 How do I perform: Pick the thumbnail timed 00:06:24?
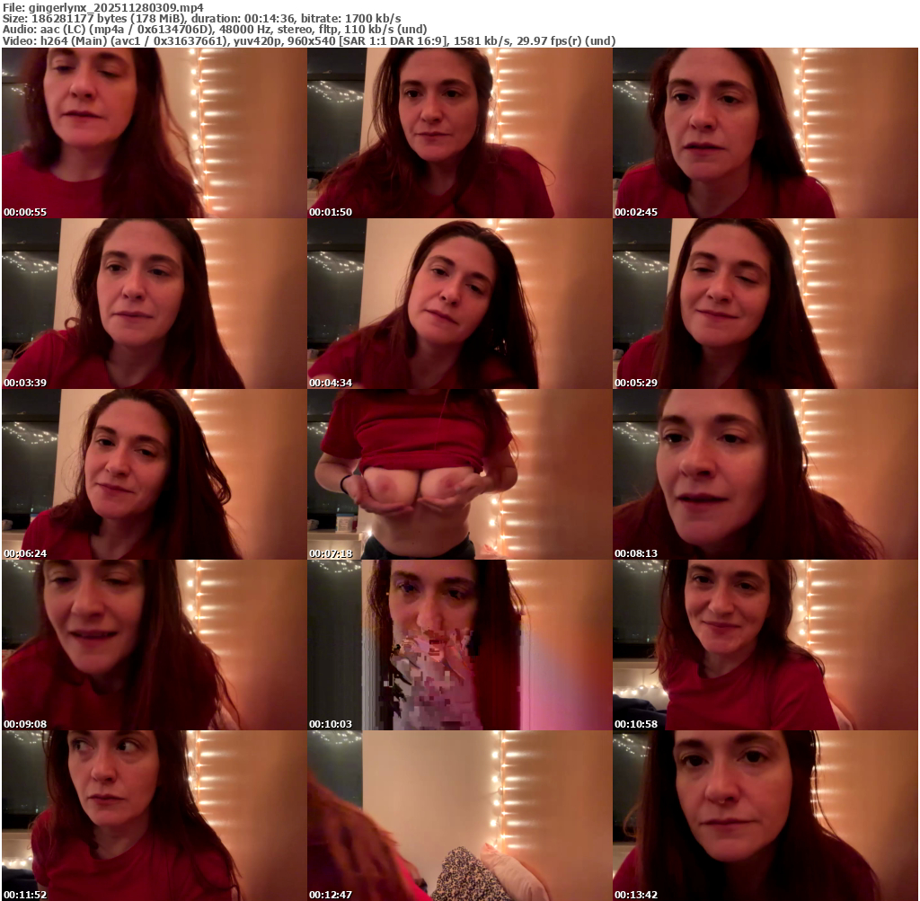(154, 474)
